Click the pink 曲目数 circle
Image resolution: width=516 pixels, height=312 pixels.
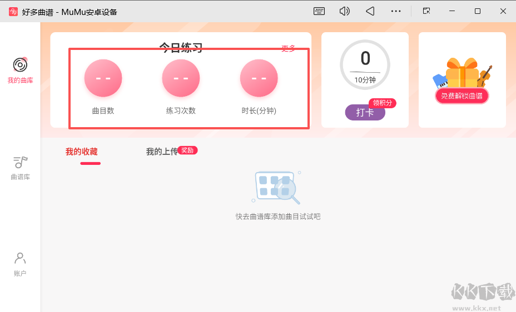pos(103,78)
